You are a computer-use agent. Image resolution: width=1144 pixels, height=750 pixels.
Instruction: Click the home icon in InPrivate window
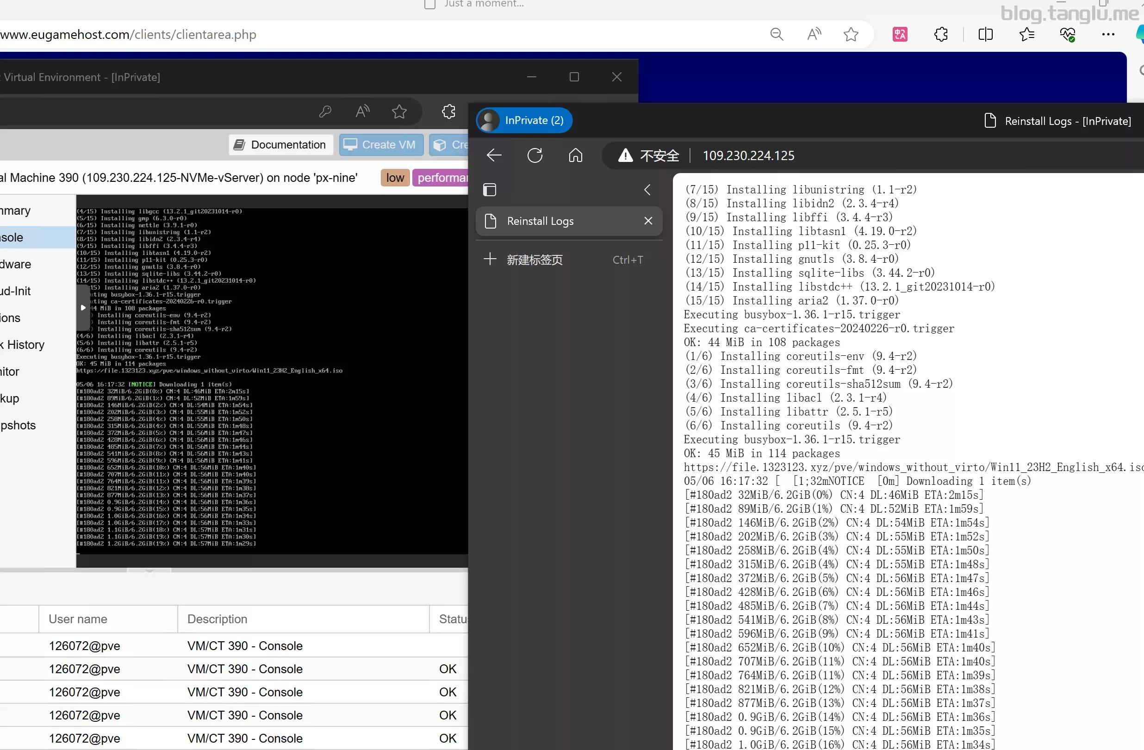click(575, 155)
